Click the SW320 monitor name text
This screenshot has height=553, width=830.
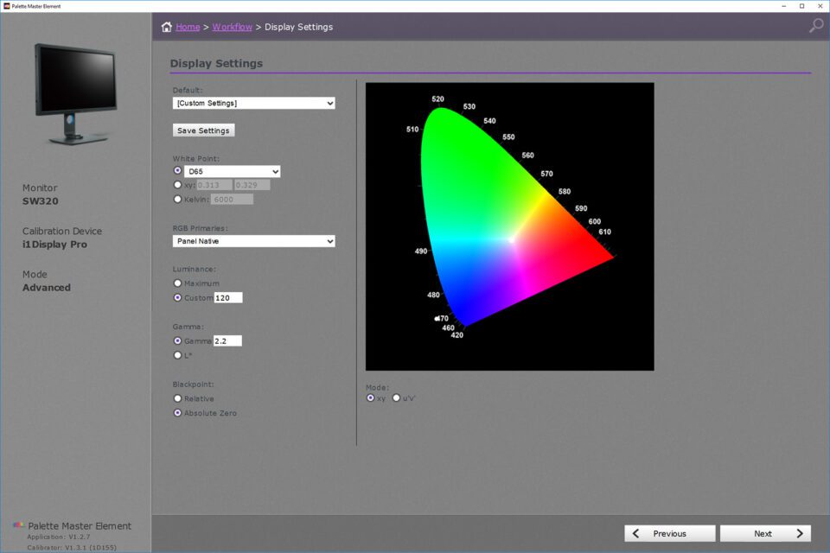(41, 201)
